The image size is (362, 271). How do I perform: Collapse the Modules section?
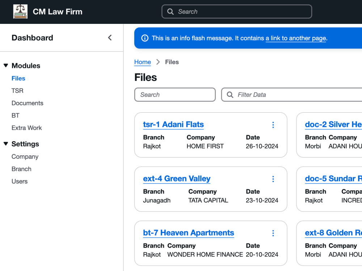tap(6, 66)
